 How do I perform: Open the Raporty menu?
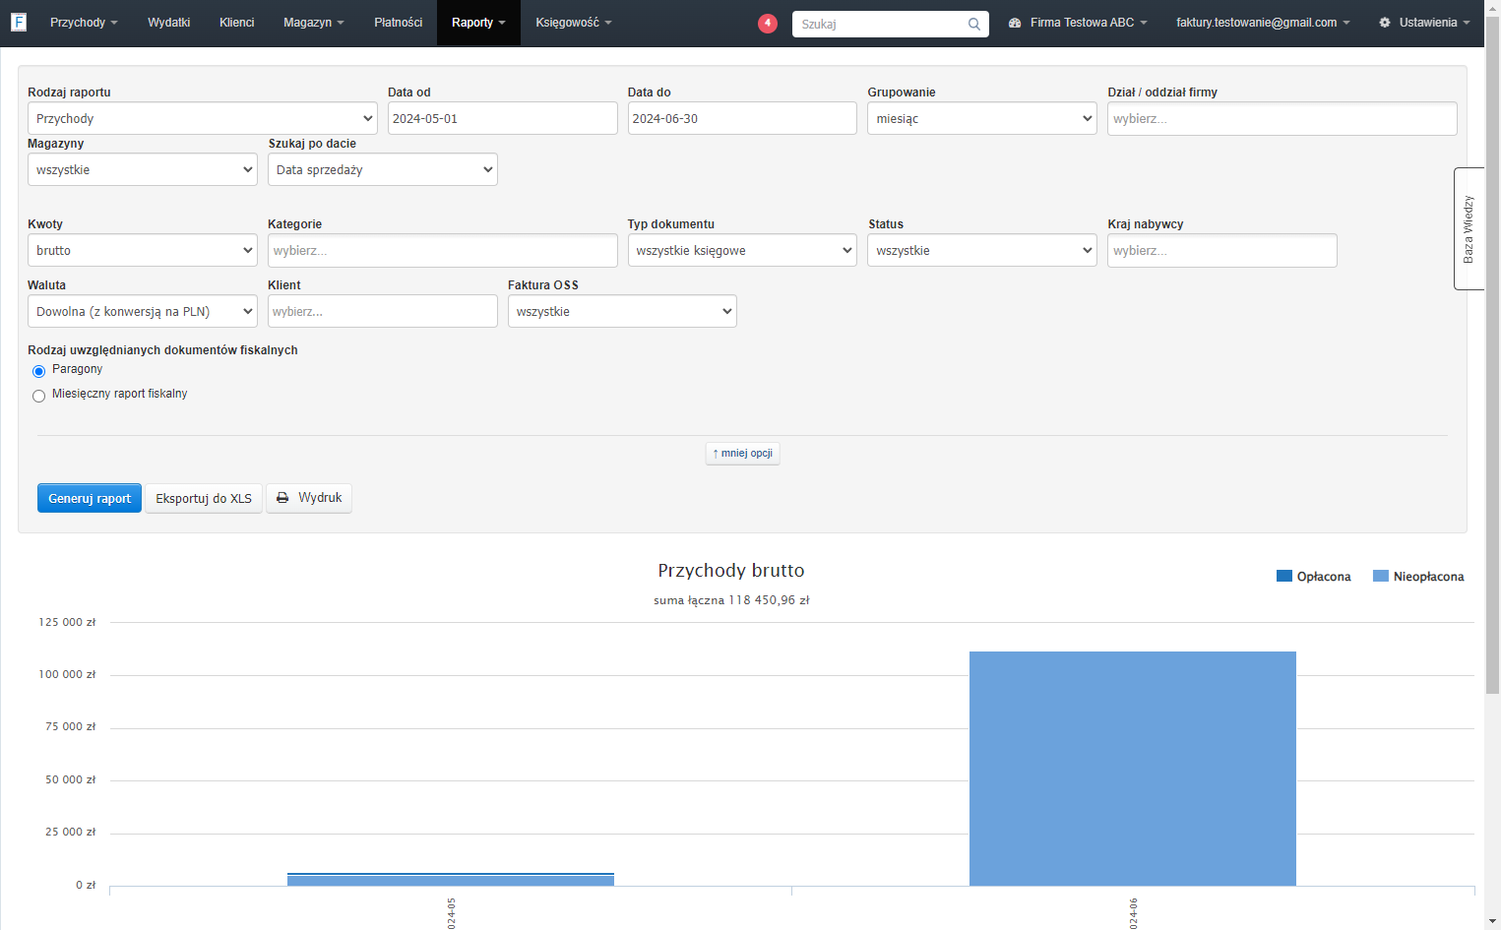[478, 23]
